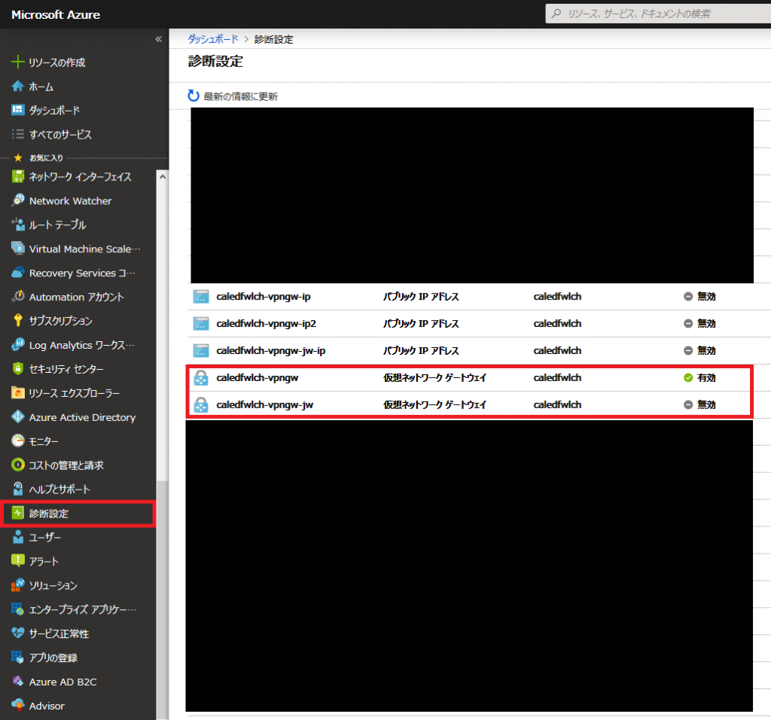
Task: Click the ルート テーブル icon
Action: [x=18, y=224]
